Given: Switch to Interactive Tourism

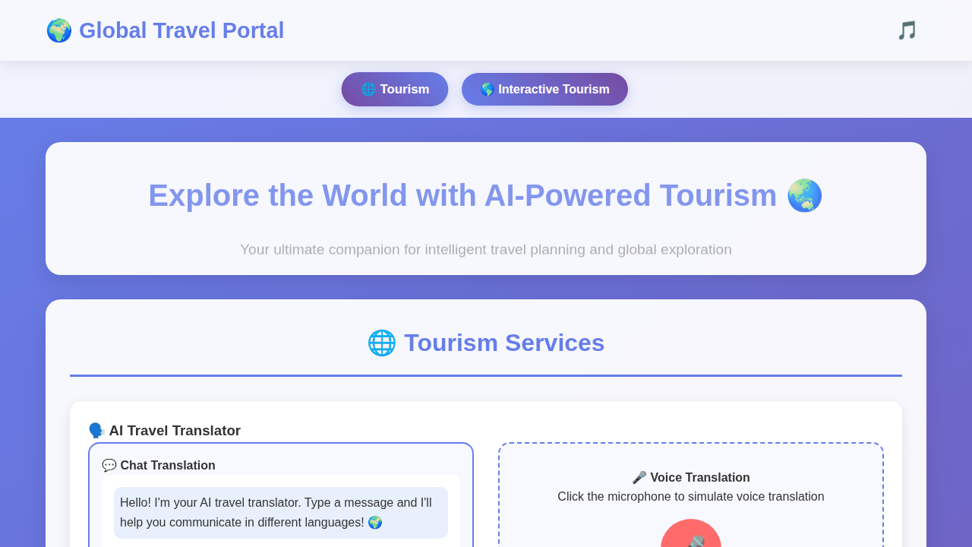Looking at the screenshot, I should tap(544, 89).
